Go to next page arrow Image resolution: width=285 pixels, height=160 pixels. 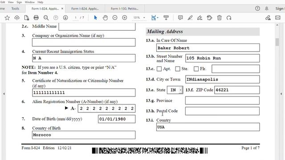click(65, 18)
